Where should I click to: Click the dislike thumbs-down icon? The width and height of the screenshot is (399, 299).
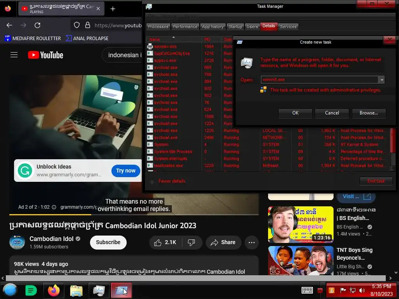(191, 243)
